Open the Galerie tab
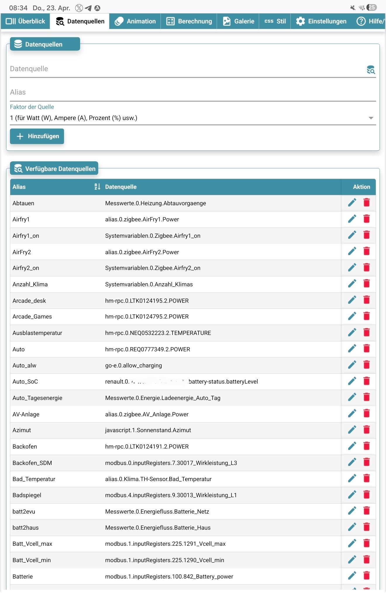This screenshot has width=386, height=597. click(238, 21)
